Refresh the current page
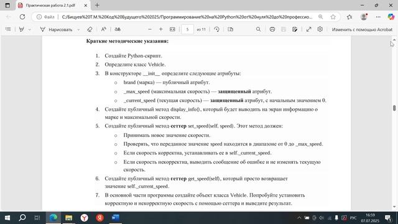 pos(22,17)
